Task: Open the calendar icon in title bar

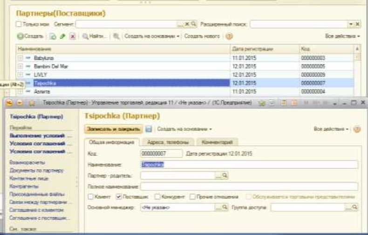Action: pos(294,103)
